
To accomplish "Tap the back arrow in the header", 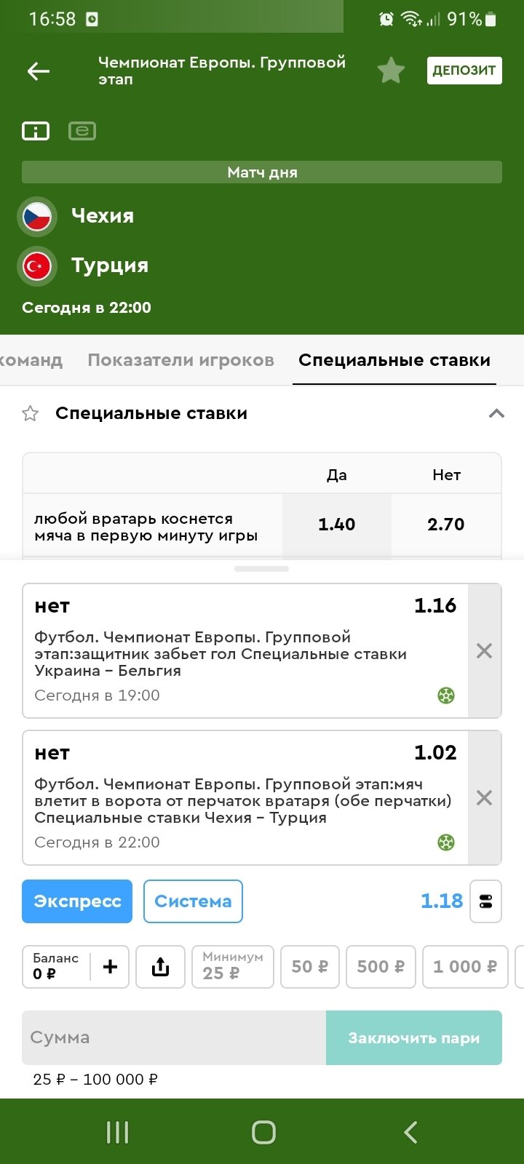I will (x=39, y=71).
